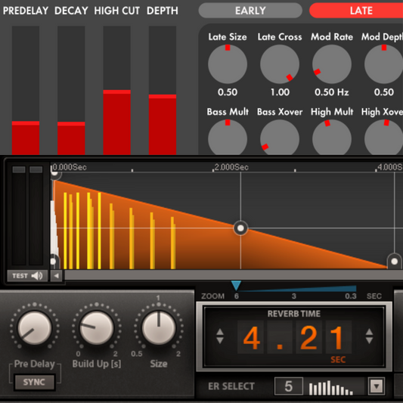Click the HIGH CUT vertical slider bar
This screenshot has height=403, width=403.
pyautogui.click(x=116, y=90)
